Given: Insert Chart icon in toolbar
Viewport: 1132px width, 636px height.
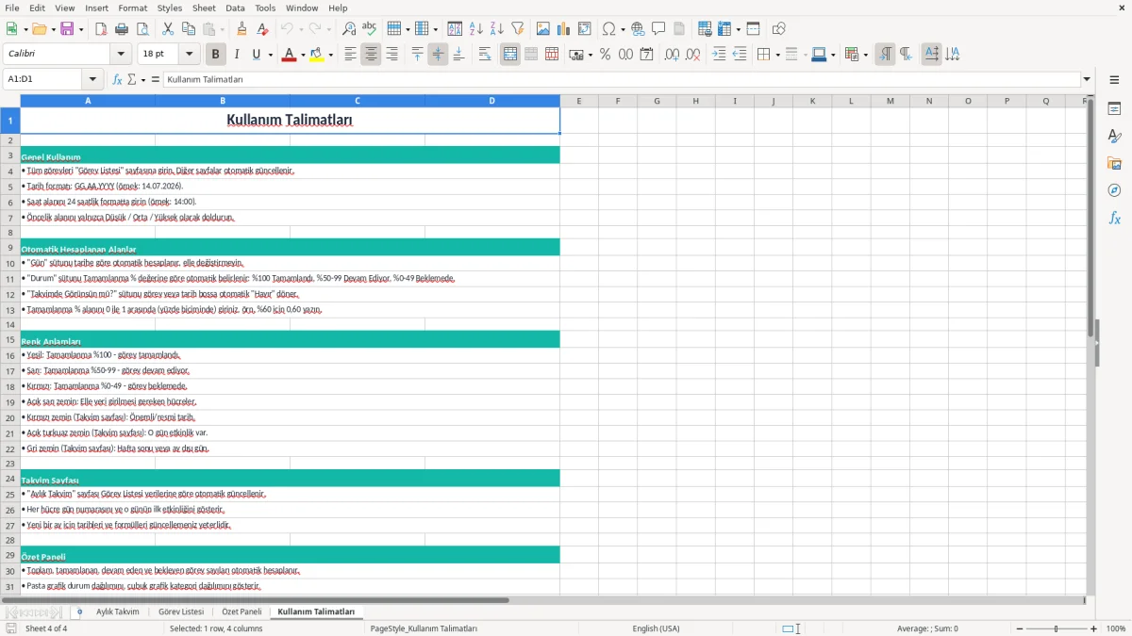Looking at the screenshot, I should tap(564, 29).
